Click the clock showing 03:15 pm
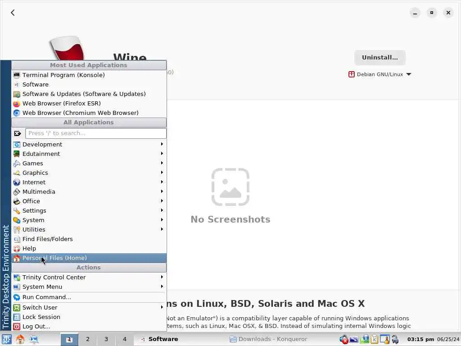The image size is (461, 346). (x=420, y=339)
